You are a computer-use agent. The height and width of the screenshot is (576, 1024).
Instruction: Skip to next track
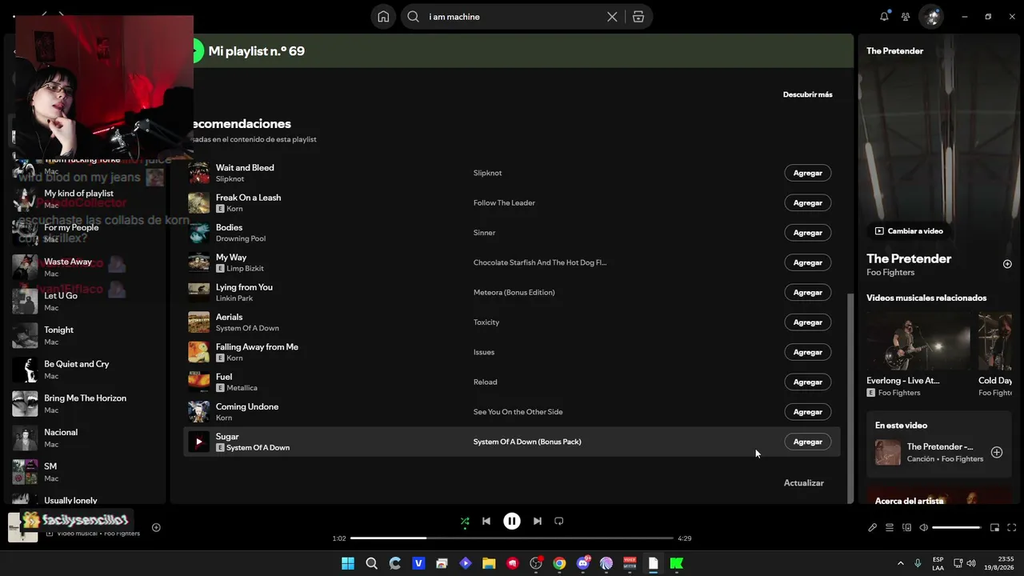point(538,521)
